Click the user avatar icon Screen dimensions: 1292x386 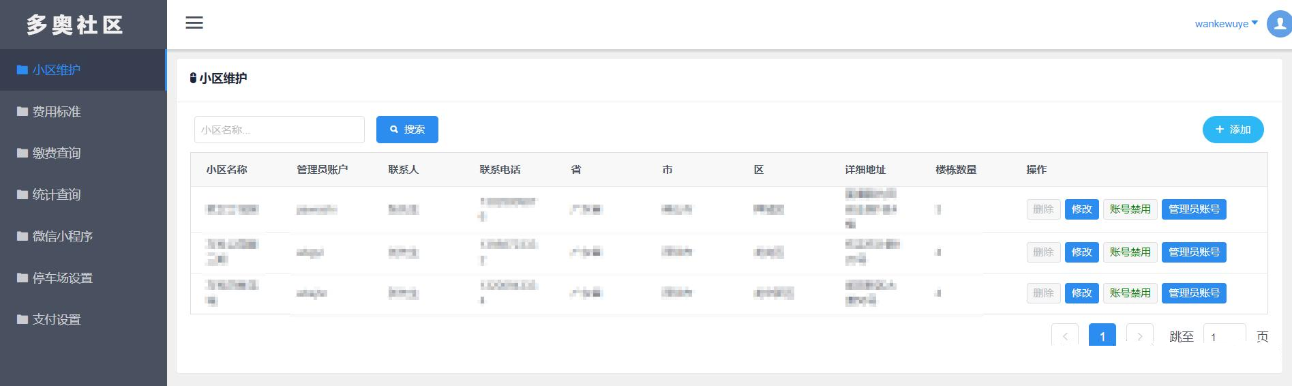pyautogui.click(x=1278, y=24)
